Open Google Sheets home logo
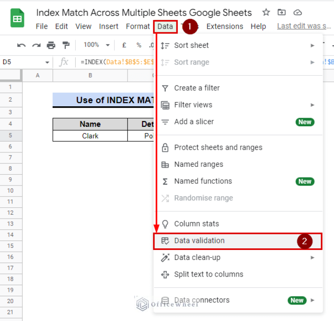The width and height of the screenshot is (334, 321). pos(17,18)
